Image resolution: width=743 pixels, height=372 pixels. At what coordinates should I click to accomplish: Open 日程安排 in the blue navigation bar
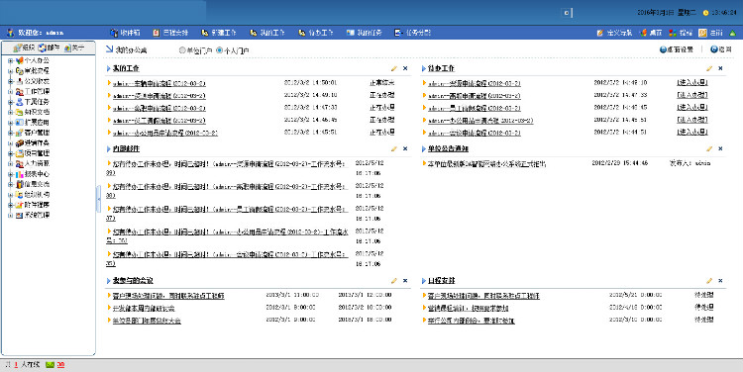point(170,33)
